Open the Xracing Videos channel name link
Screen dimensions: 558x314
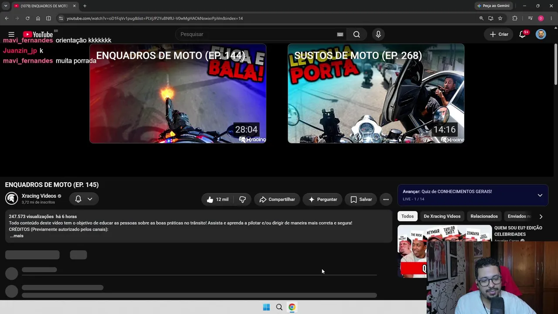39,196
